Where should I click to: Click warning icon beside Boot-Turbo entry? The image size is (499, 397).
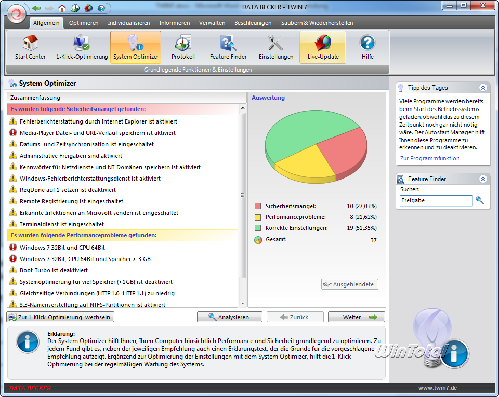(13, 270)
